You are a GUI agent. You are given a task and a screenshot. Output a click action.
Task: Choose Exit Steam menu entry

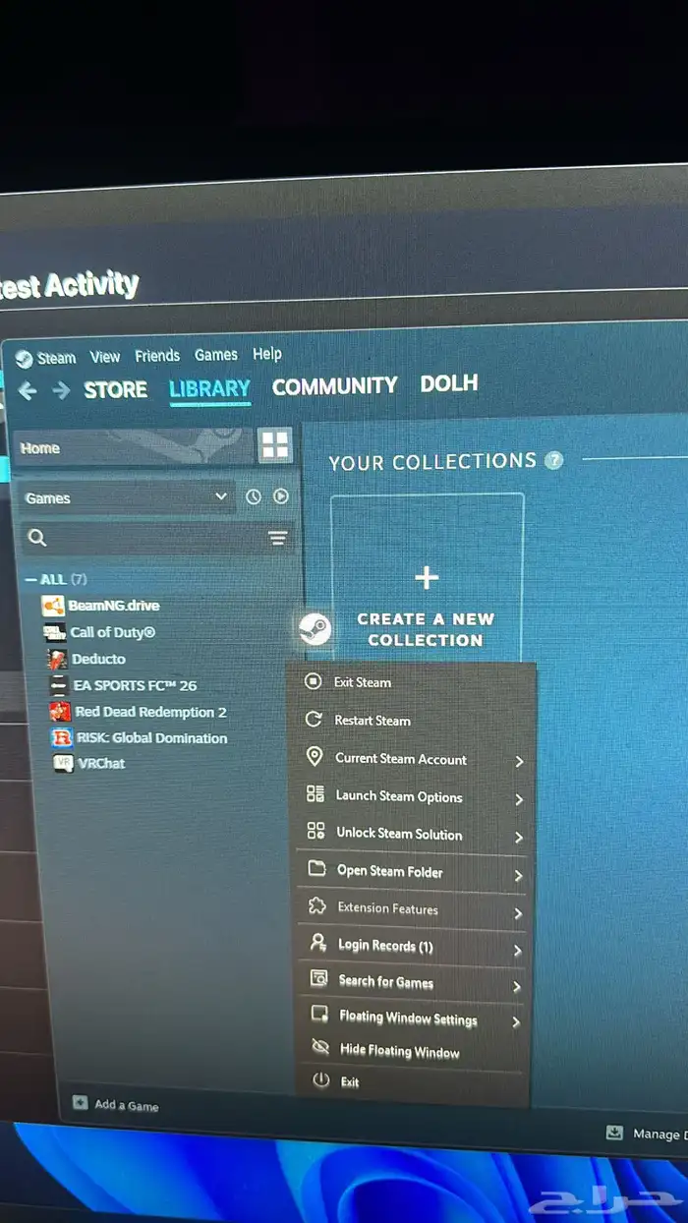[x=362, y=682]
